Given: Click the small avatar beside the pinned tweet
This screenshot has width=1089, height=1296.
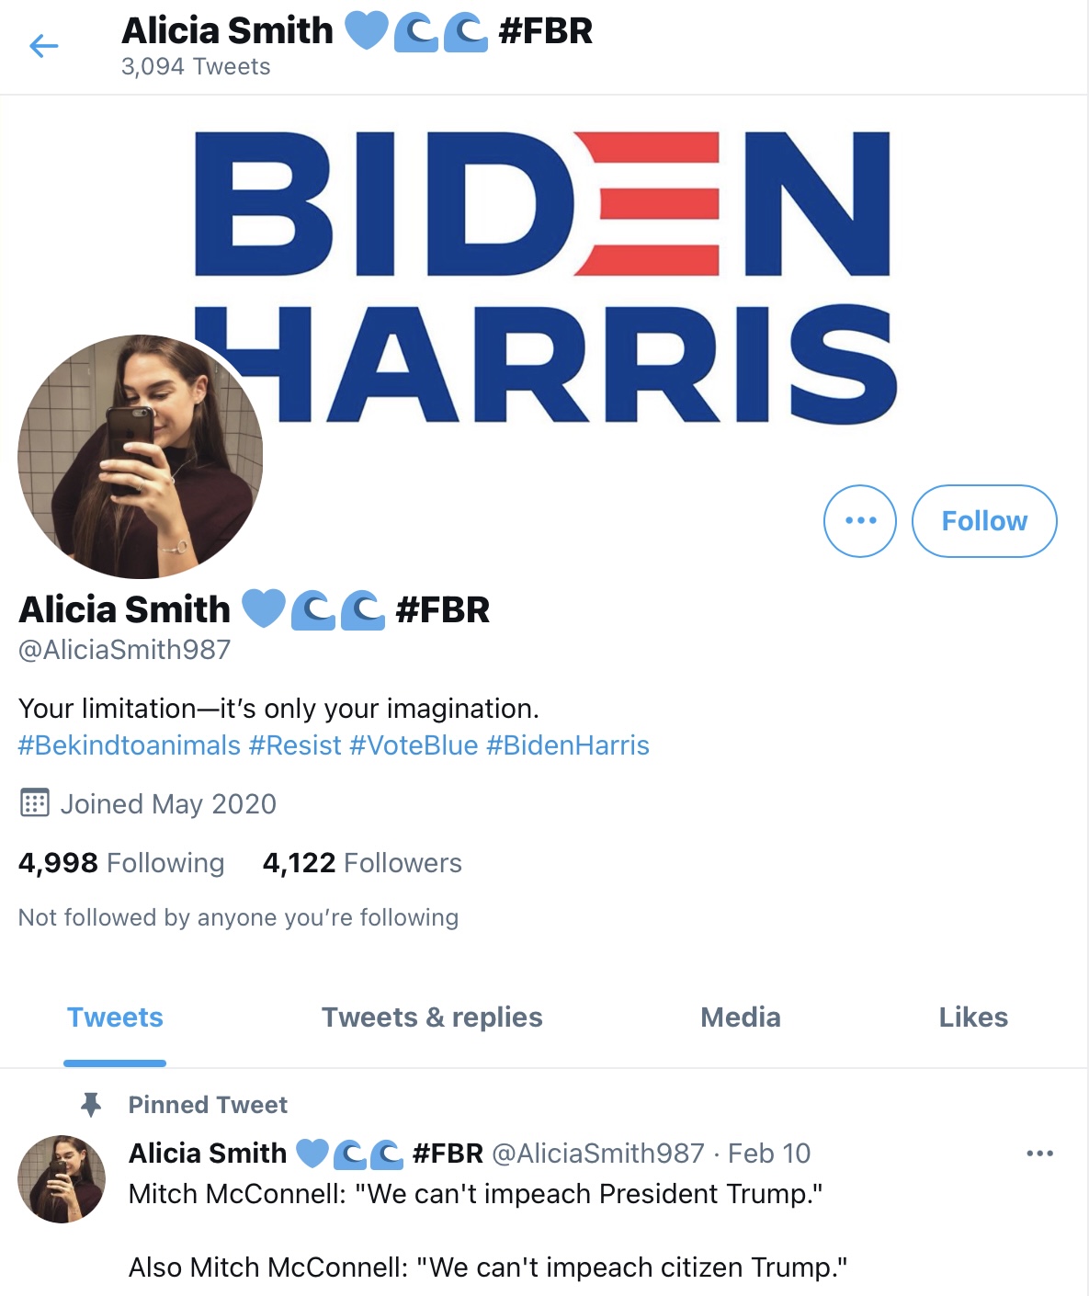Looking at the screenshot, I should pyautogui.click(x=62, y=1179).
